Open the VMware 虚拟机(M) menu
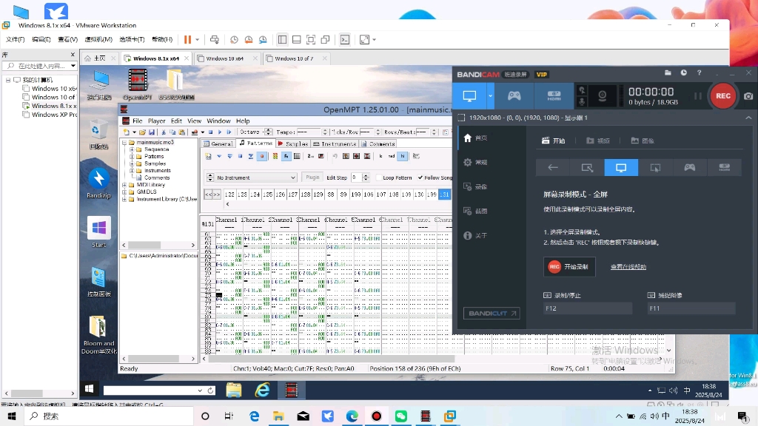 point(98,40)
